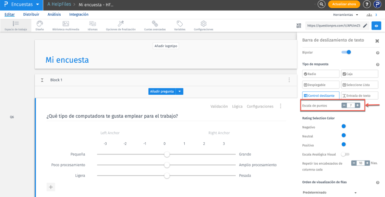Image resolution: width=385 pixels, height=197 pixels.
Task: Open the Añadir pregunta dropdown arrow
Action: (x=180, y=91)
